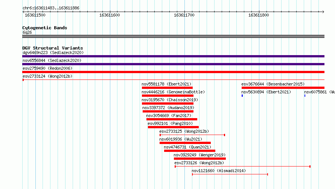Select esv2733126 (Wong2012b) label

pyautogui.click(x=199, y=163)
